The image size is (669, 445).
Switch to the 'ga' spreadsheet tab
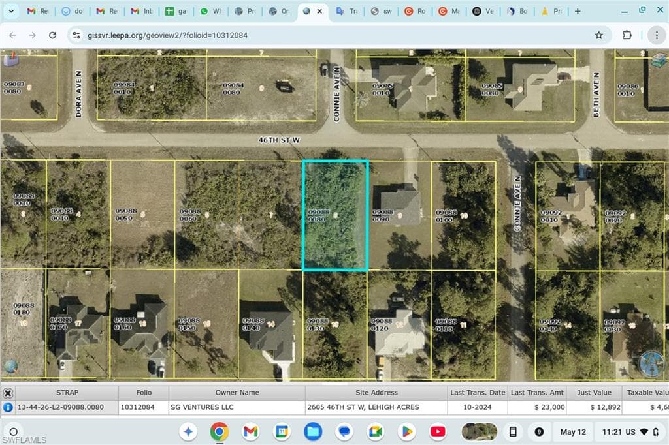pos(176,12)
